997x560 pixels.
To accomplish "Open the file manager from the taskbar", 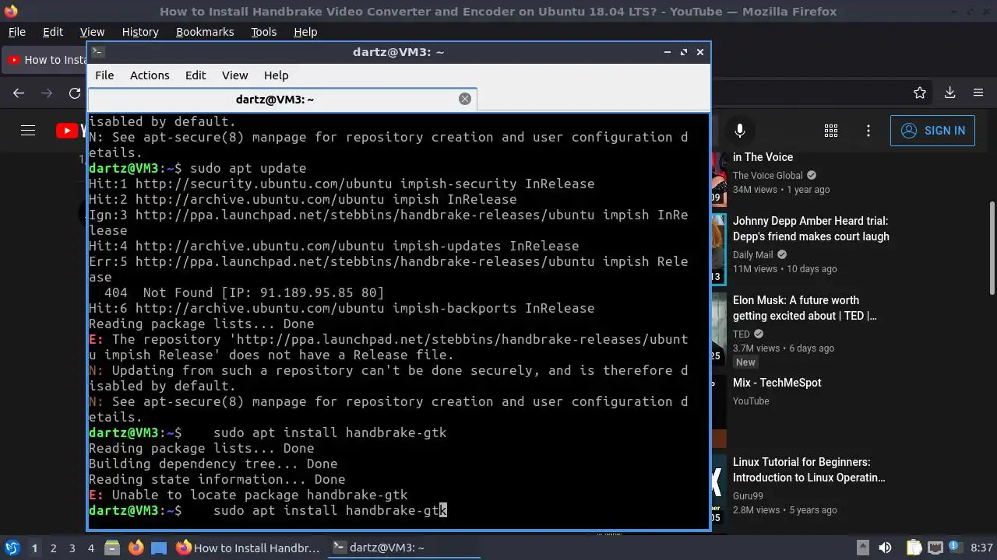I will [112, 548].
